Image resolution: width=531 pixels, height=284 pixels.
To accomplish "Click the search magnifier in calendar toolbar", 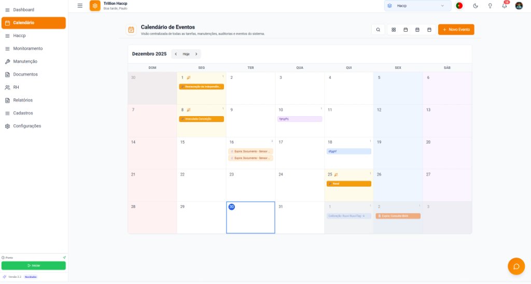I will (x=378, y=30).
